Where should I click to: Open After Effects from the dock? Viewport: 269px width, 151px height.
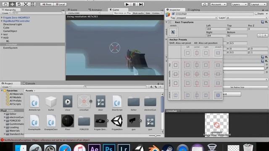(x=94, y=148)
